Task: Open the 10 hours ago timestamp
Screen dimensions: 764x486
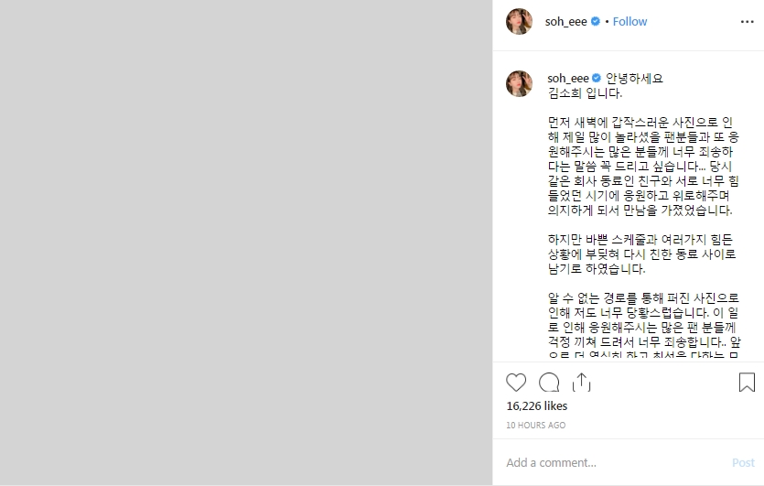Action: 535,425
